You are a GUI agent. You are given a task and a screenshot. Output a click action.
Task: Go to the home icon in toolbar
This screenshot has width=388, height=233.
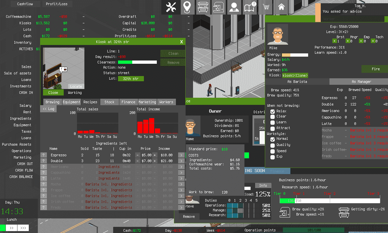coord(281,7)
